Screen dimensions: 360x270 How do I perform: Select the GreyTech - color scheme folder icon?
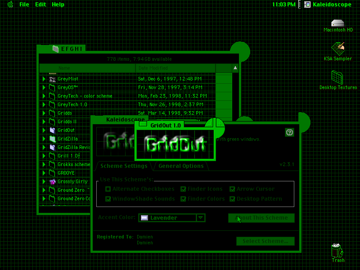tap(52, 96)
